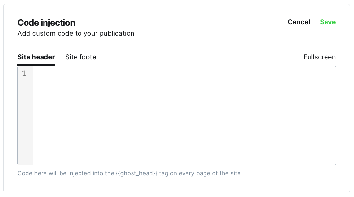
Task: Click the active underline beneath Site header
Action: (x=36, y=65)
